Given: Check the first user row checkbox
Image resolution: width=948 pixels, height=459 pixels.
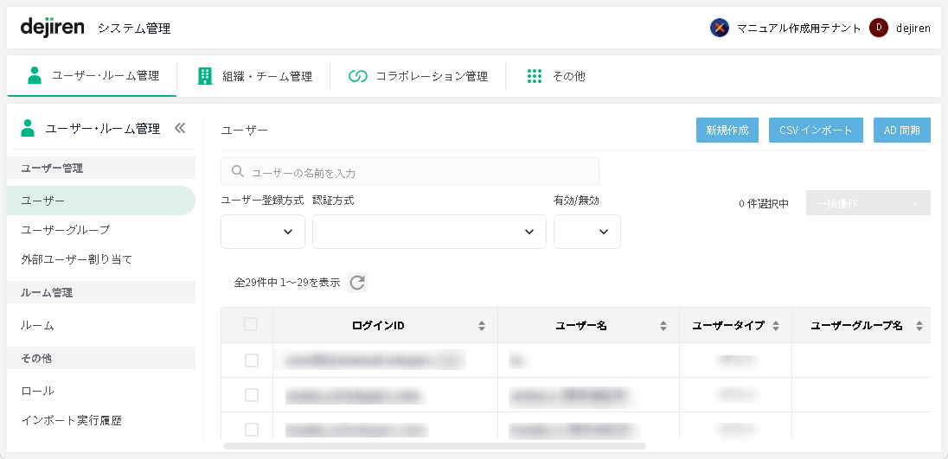Looking at the screenshot, I should click(252, 360).
